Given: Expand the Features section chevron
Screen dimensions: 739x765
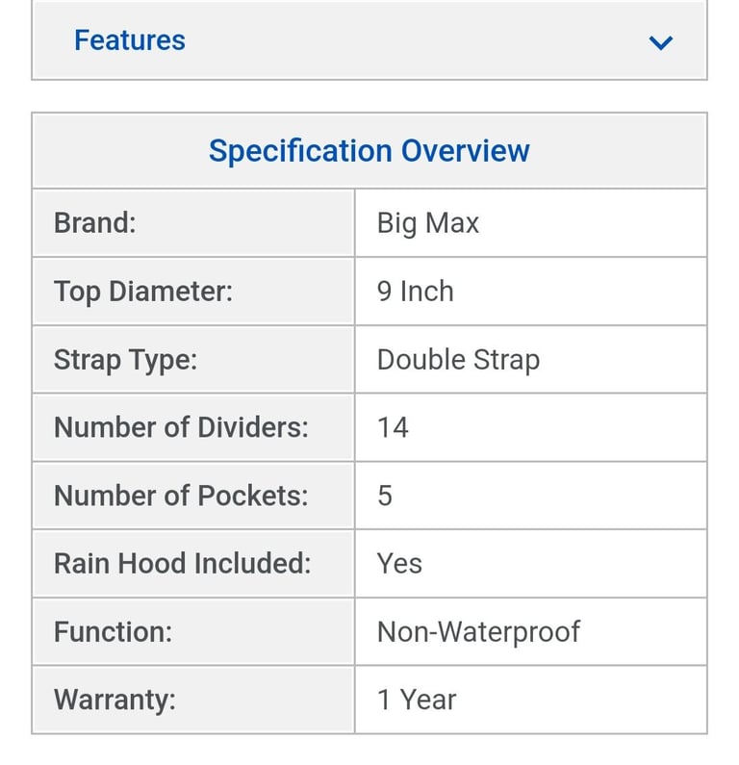Looking at the screenshot, I should 660,42.
